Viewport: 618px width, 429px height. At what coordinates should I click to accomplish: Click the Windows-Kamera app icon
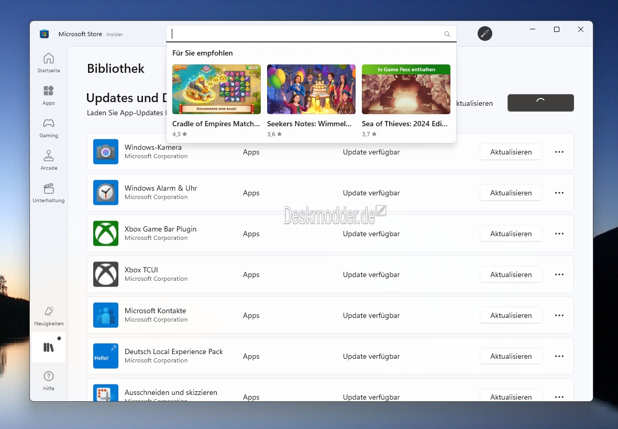106,152
